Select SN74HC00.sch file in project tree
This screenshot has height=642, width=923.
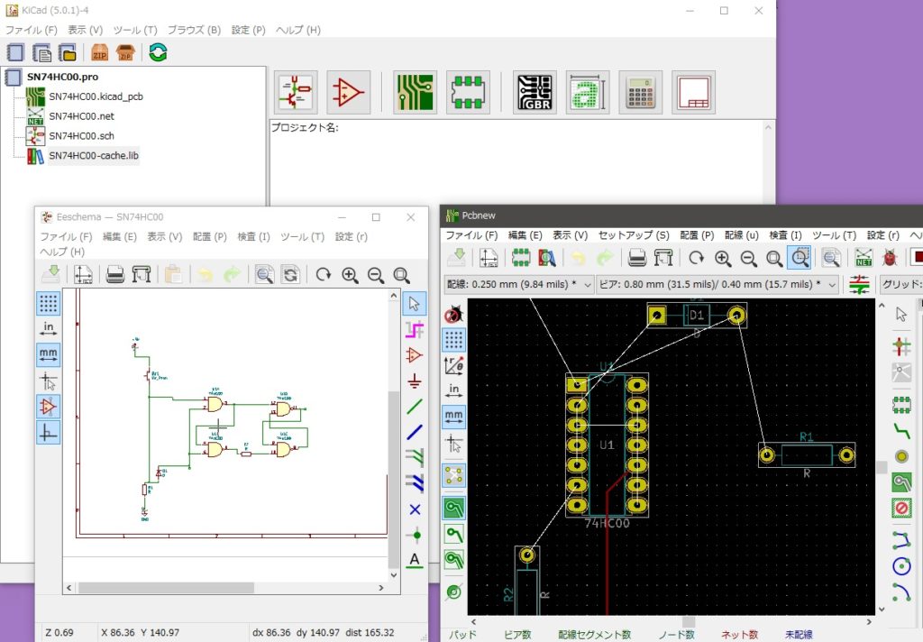81,136
